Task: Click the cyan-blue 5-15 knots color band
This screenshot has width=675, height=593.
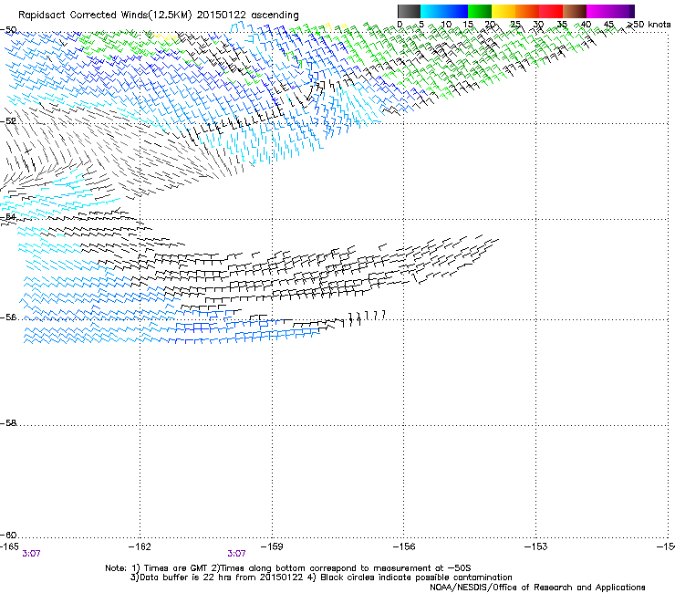Action: click(x=444, y=11)
